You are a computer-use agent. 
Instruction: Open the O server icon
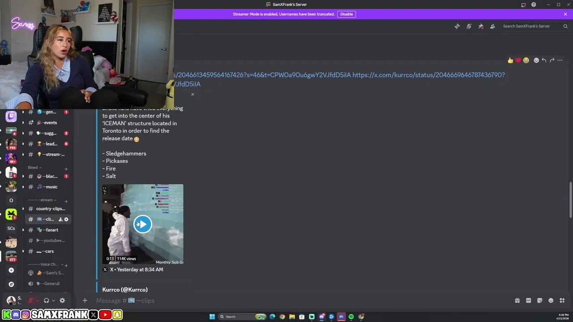(11, 200)
